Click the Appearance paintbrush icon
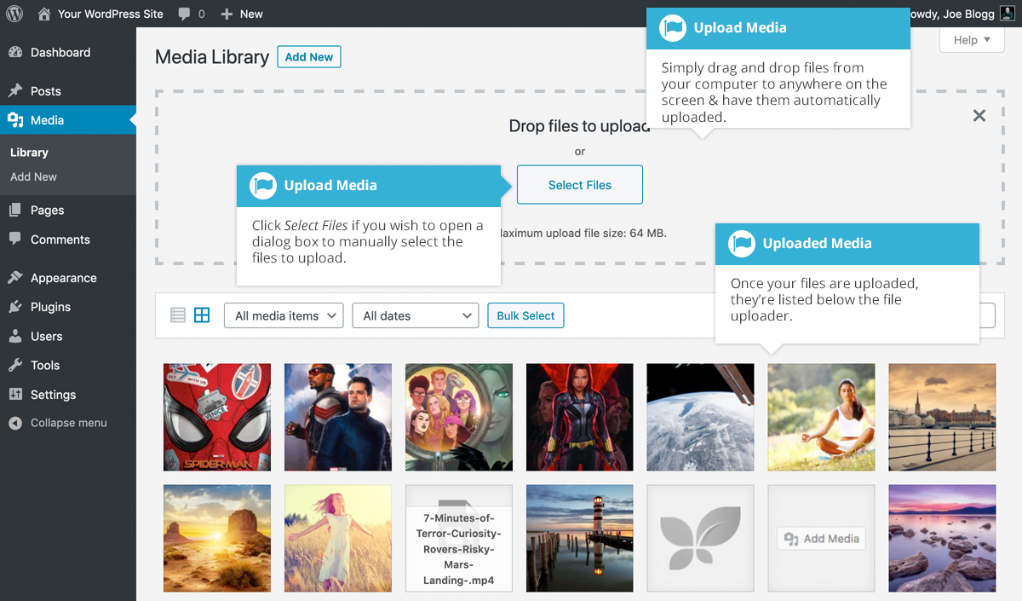Image resolution: width=1022 pixels, height=601 pixels. pos(15,278)
